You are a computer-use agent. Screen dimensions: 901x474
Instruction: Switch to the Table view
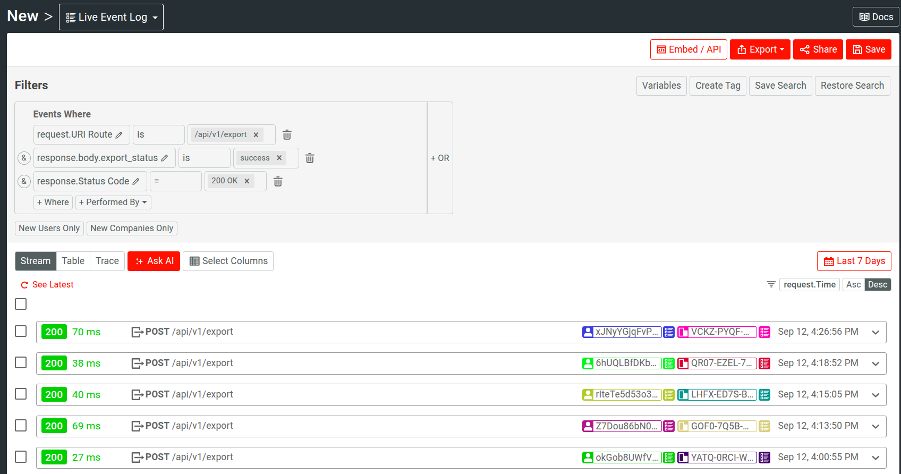click(x=73, y=261)
